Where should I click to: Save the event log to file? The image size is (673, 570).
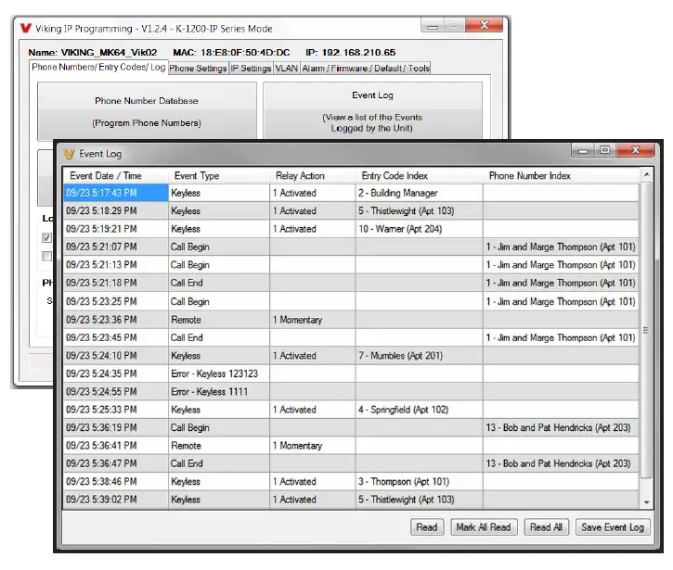point(612,527)
